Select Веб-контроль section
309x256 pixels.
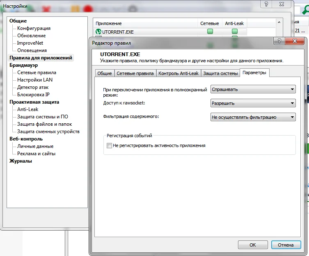click(26, 139)
